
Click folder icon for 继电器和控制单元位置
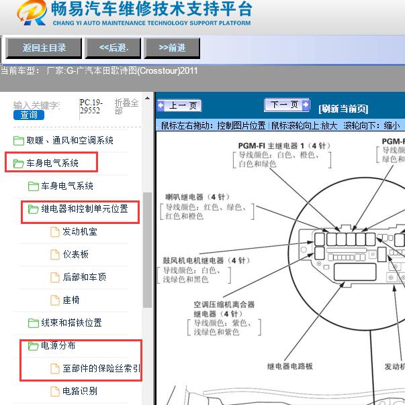click(x=34, y=209)
